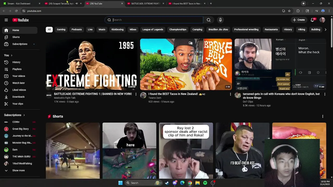Open more options for BATTLECADE video
Screen dimensions: 333x187
(x=136, y=94)
